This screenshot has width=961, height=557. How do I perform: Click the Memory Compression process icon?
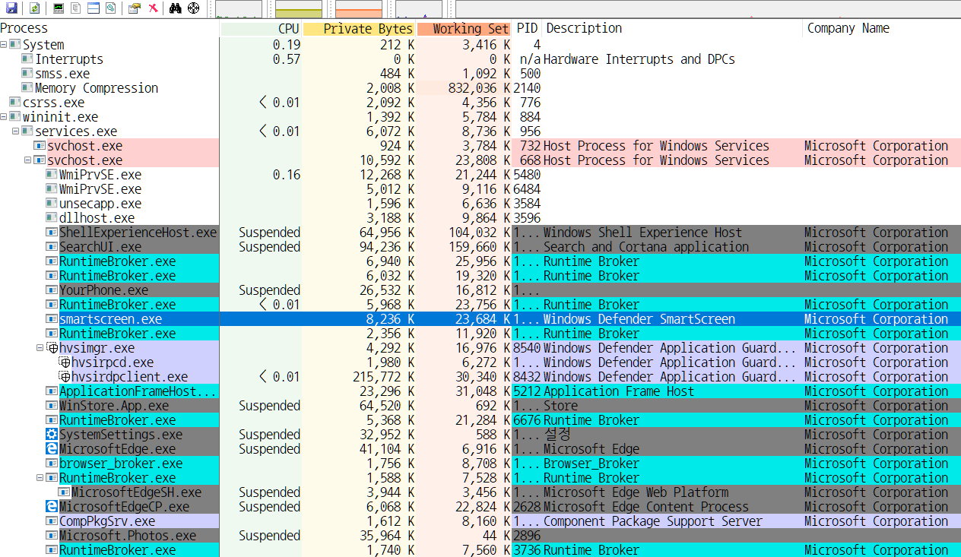click(x=27, y=88)
